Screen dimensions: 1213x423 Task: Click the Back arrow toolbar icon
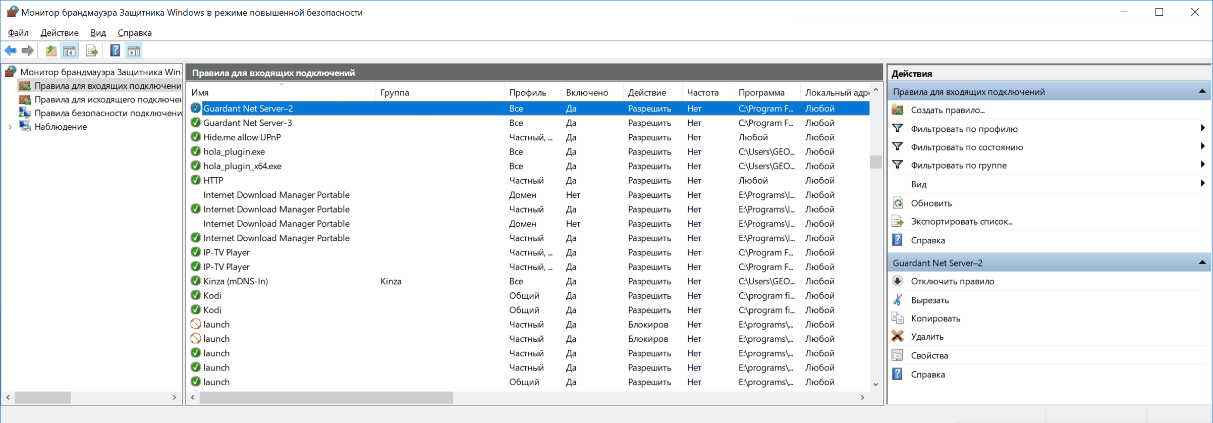[x=10, y=50]
